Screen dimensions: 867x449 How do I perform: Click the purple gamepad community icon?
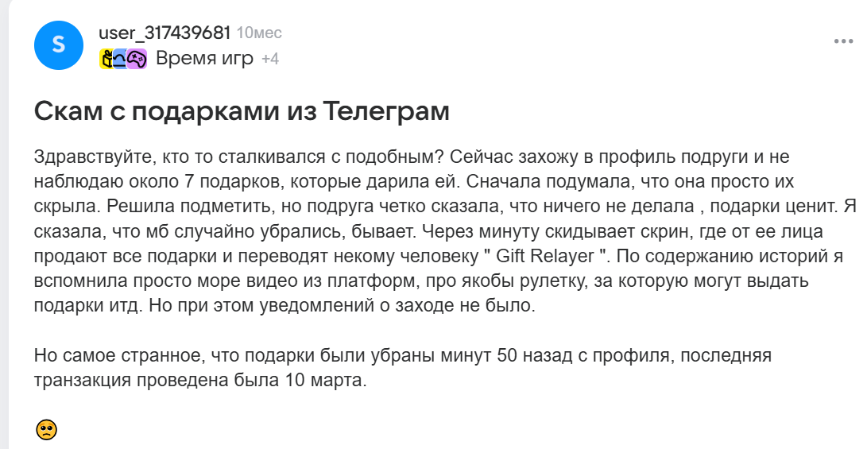[x=137, y=59]
